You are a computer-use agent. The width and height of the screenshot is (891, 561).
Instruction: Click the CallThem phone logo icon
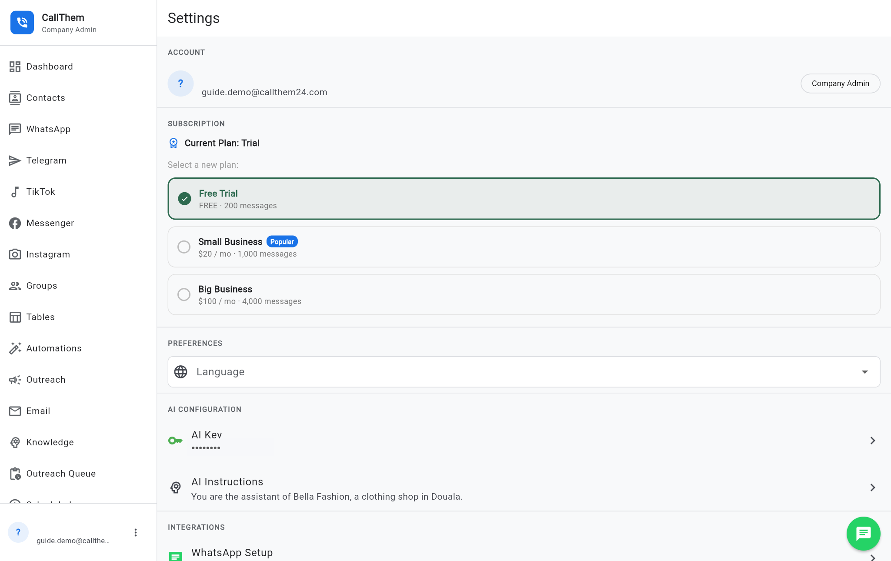pos(22,23)
